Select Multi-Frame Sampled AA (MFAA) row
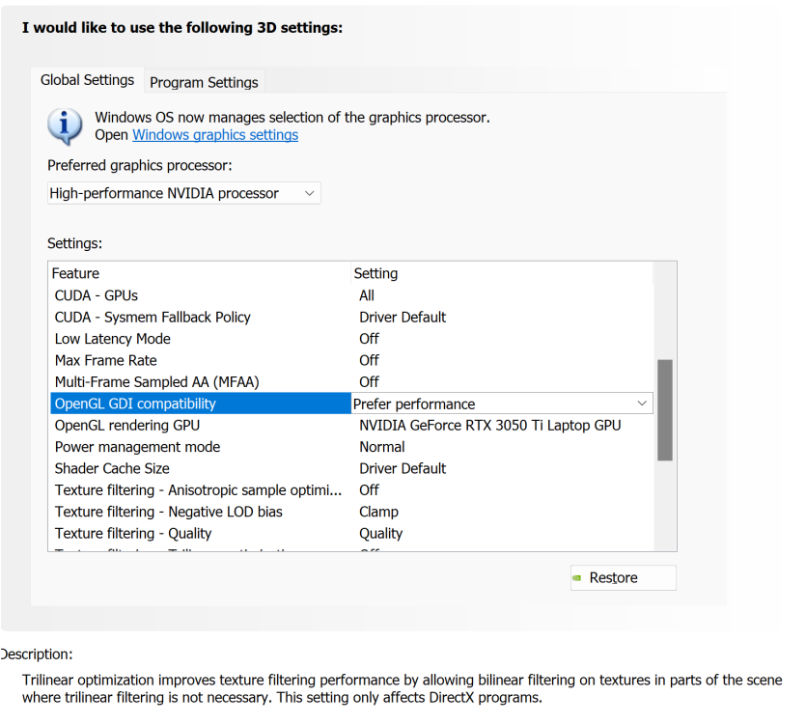The image size is (806, 724). click(157, 381)
